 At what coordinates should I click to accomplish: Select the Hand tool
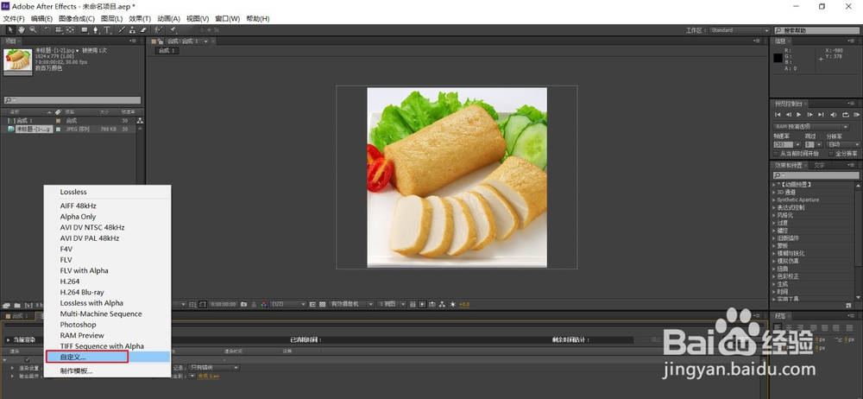click(22, 29)
